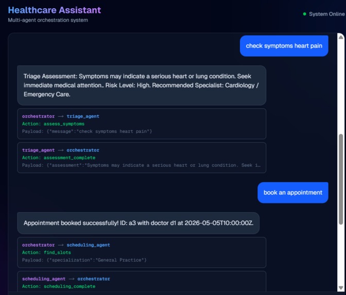Click the System Online status text
346x295 pixels.
click(x=326, y=14)
